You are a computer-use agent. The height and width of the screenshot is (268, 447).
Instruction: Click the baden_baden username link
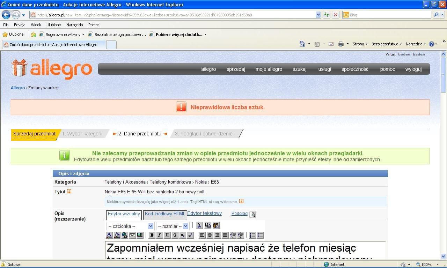(411, 54)
